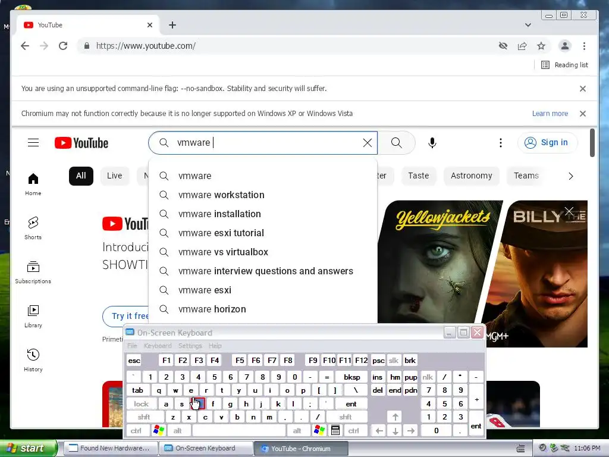Close the ad overlay X on Billy banner
Screen dimensions: 609x457
(x=569, y=211)
